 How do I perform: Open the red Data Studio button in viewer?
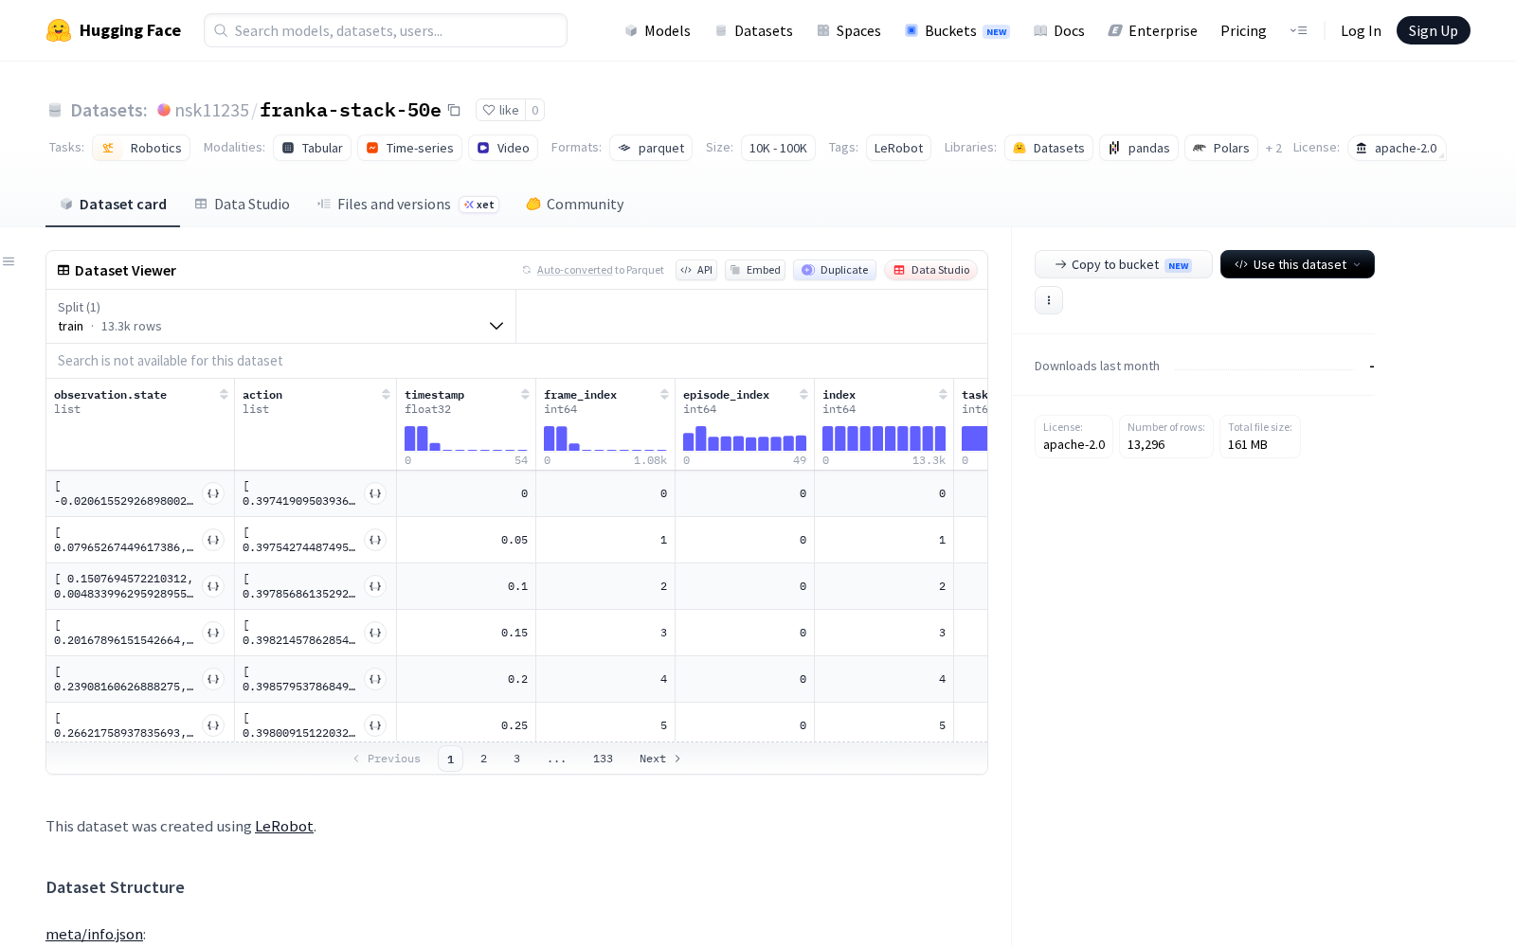(x=931, y=270)
